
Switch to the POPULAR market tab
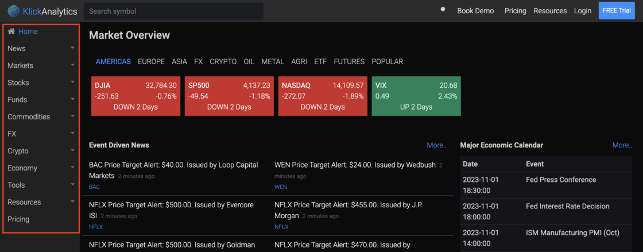pyautogui.click(x=387, y=61)
